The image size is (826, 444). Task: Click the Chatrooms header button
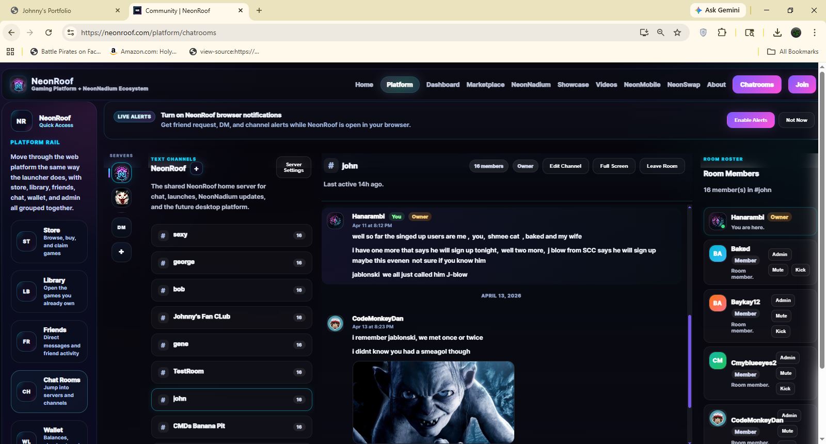[757, 85]
